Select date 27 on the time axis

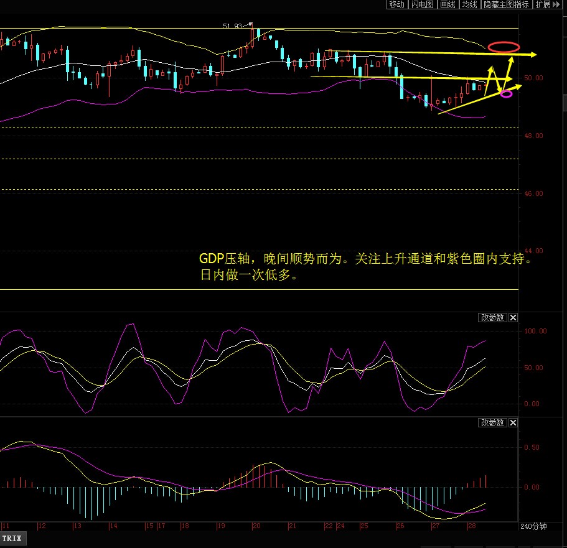(x=436, y=526)
